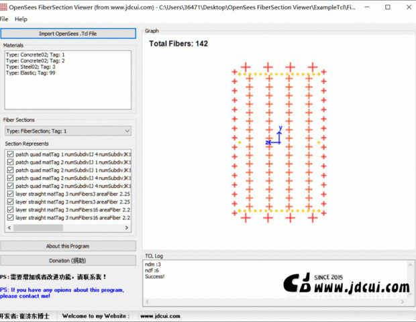Click the OpenSees FiberSection Viewer app icon

pos(4,7)
